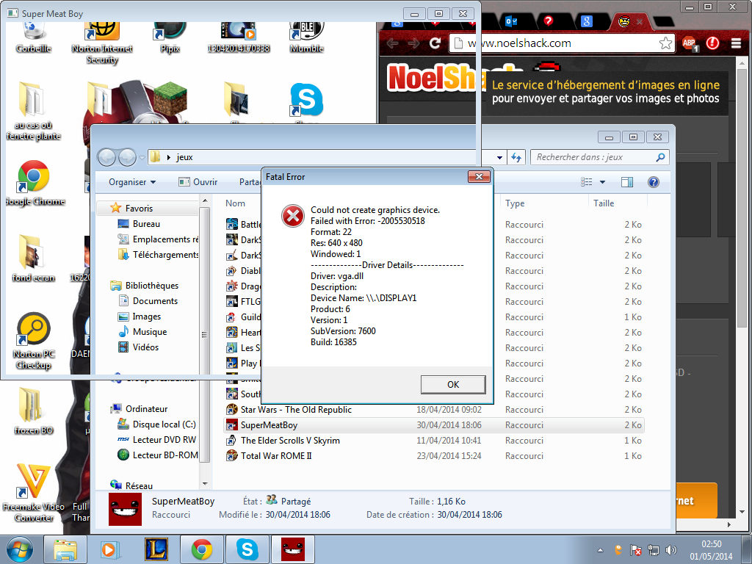752x564 pixels.
Task: Bookmark the page with the star icon
Action: pos(665,43)
